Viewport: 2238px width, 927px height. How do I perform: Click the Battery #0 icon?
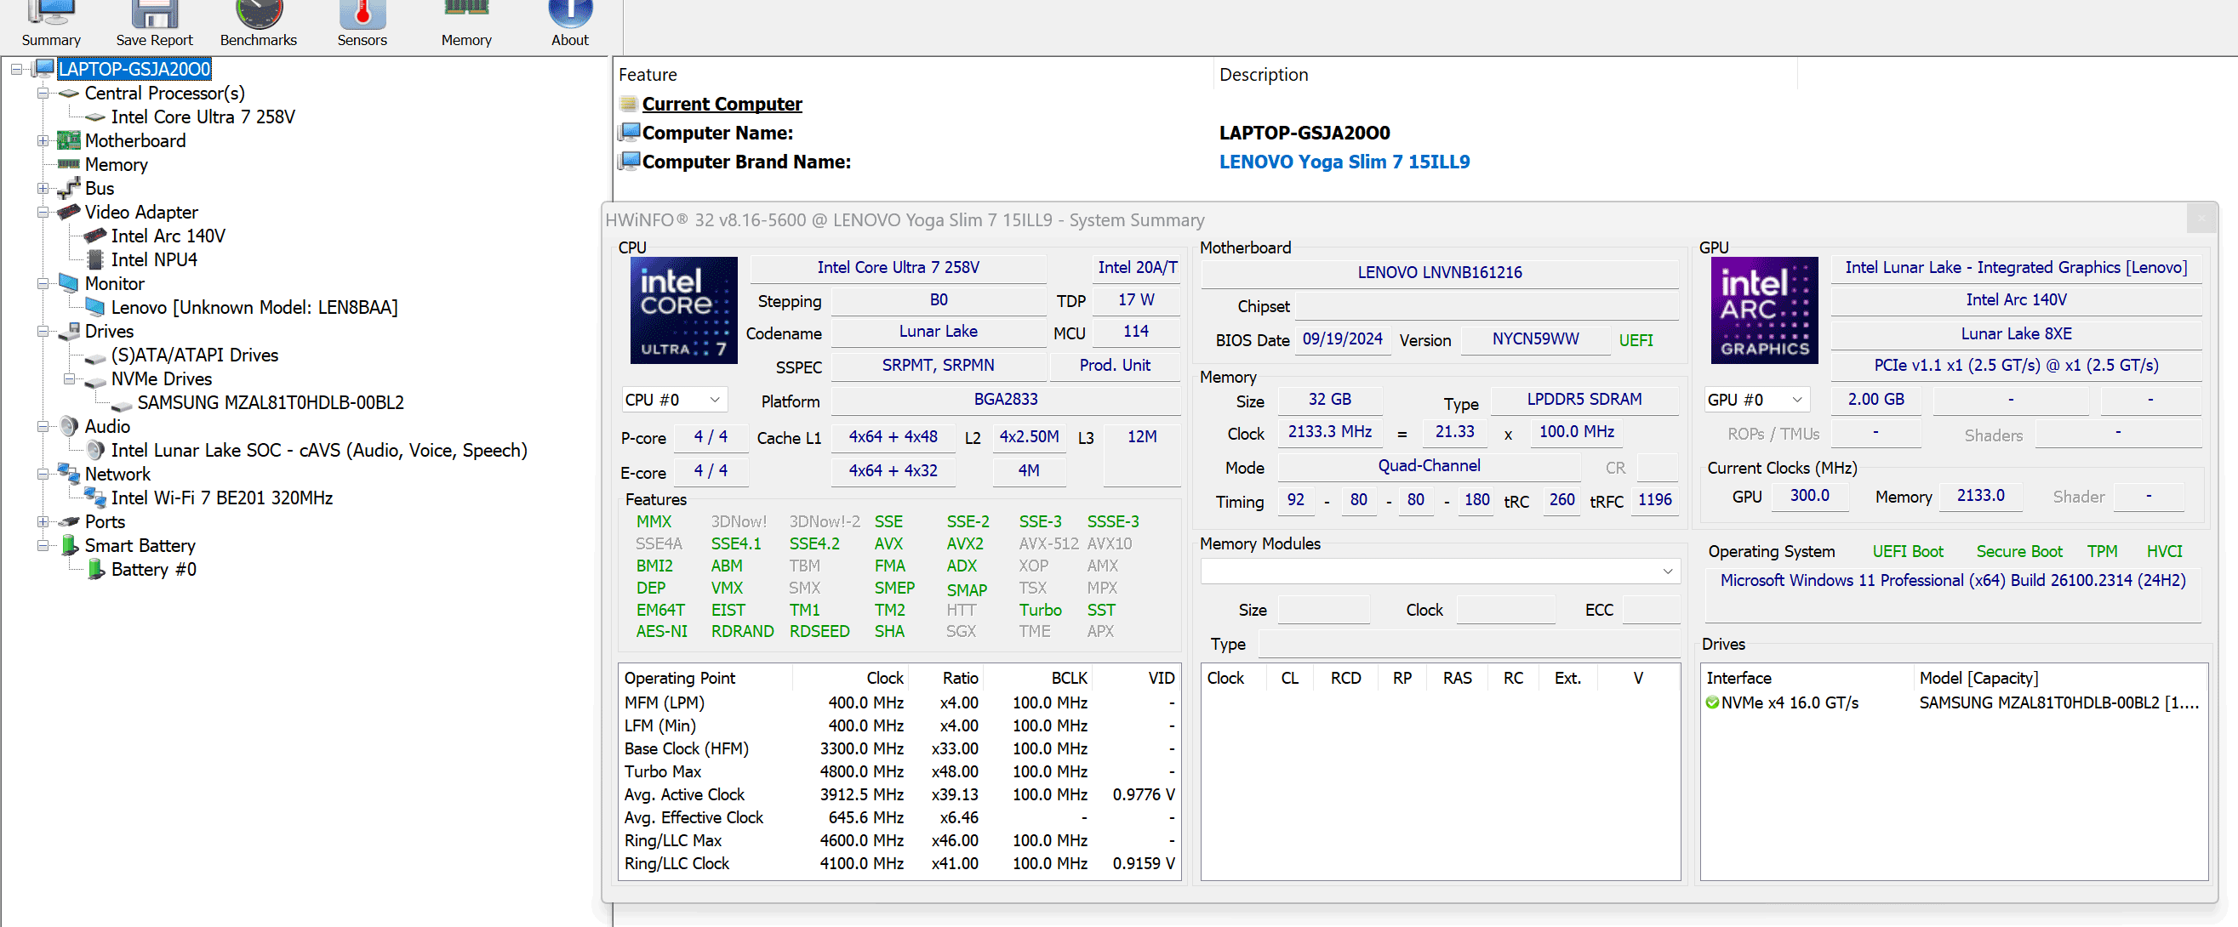pyautogui.click(x=95, y=570)
